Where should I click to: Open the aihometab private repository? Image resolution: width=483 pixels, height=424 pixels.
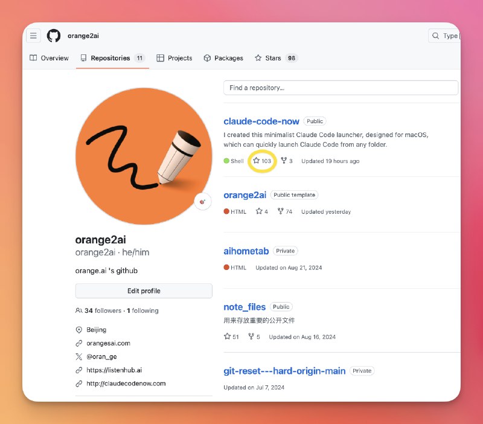(246, 251)
